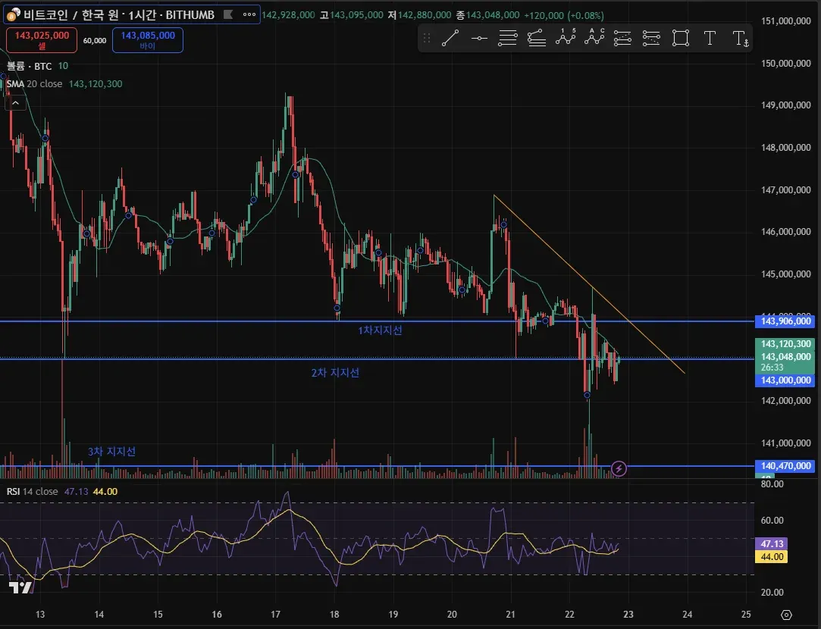Select the RSI 14 close indicator label
The image size is (821, 629).
[33, 491]
